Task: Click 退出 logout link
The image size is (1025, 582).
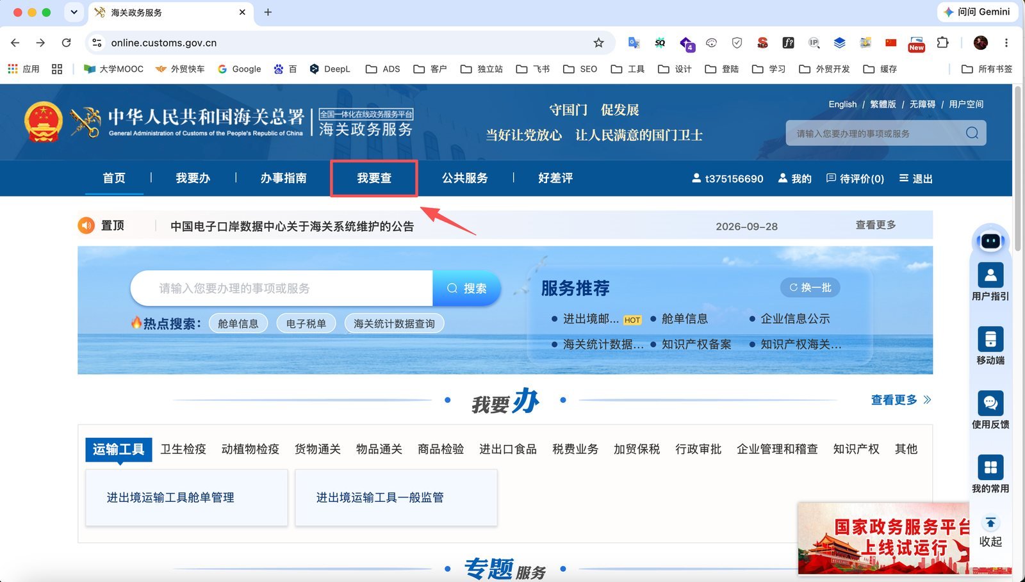Action: coord(915,179)
